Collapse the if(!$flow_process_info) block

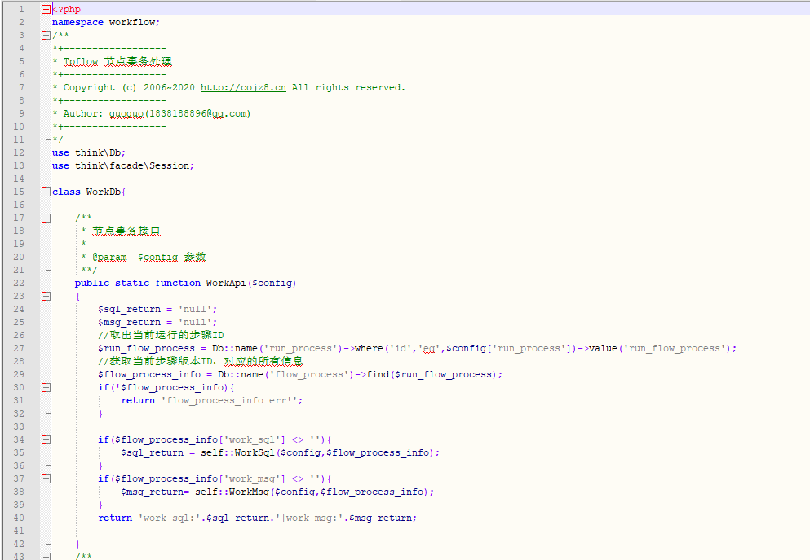[x=46, y=388]
